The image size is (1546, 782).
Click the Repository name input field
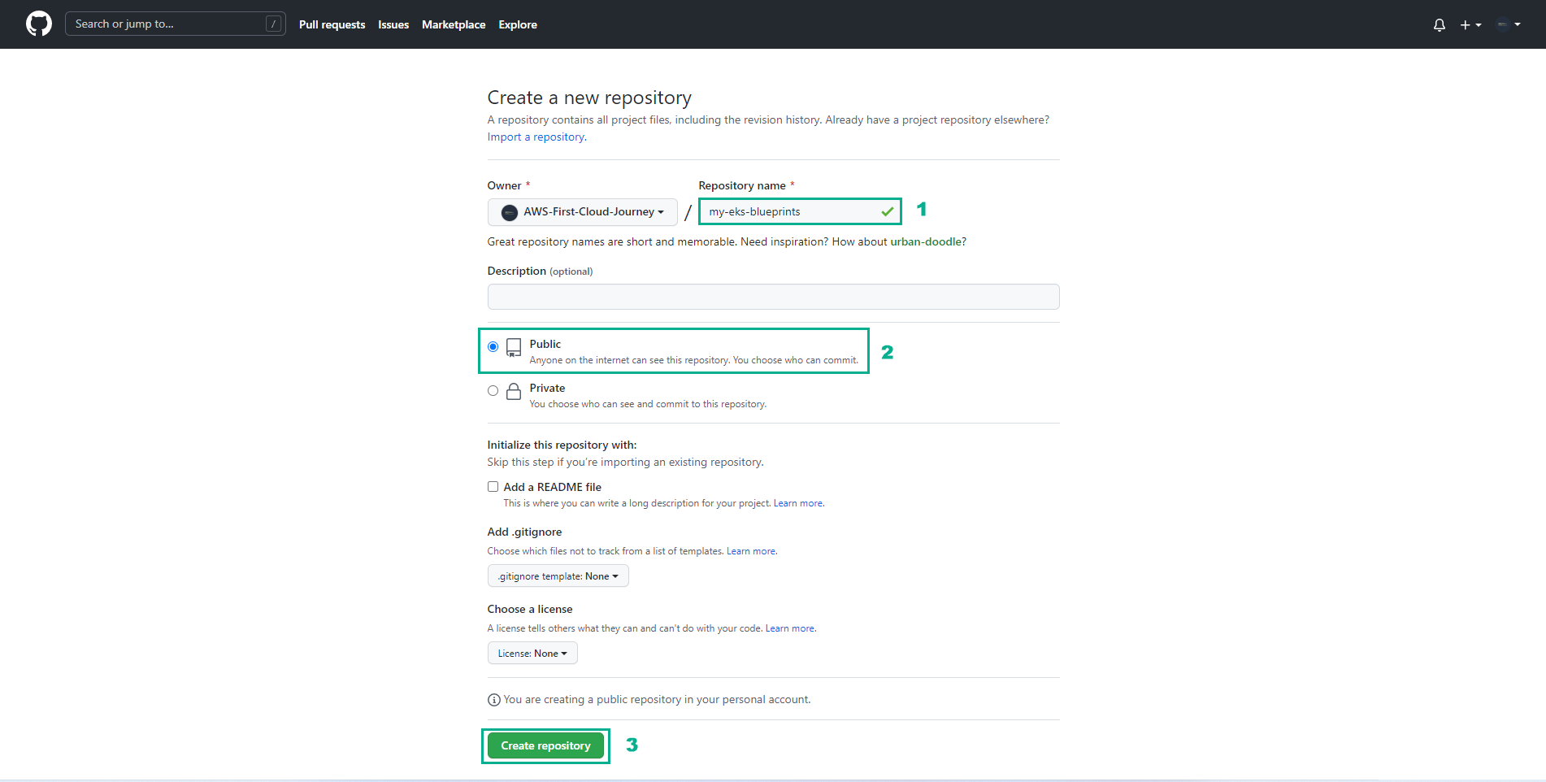(800, 211)
